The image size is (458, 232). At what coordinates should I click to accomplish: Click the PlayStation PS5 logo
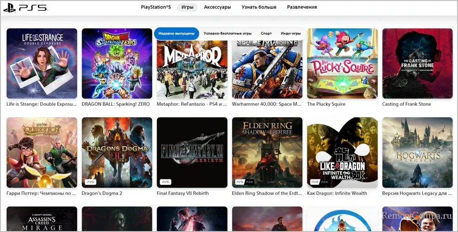tap(25, 8)
